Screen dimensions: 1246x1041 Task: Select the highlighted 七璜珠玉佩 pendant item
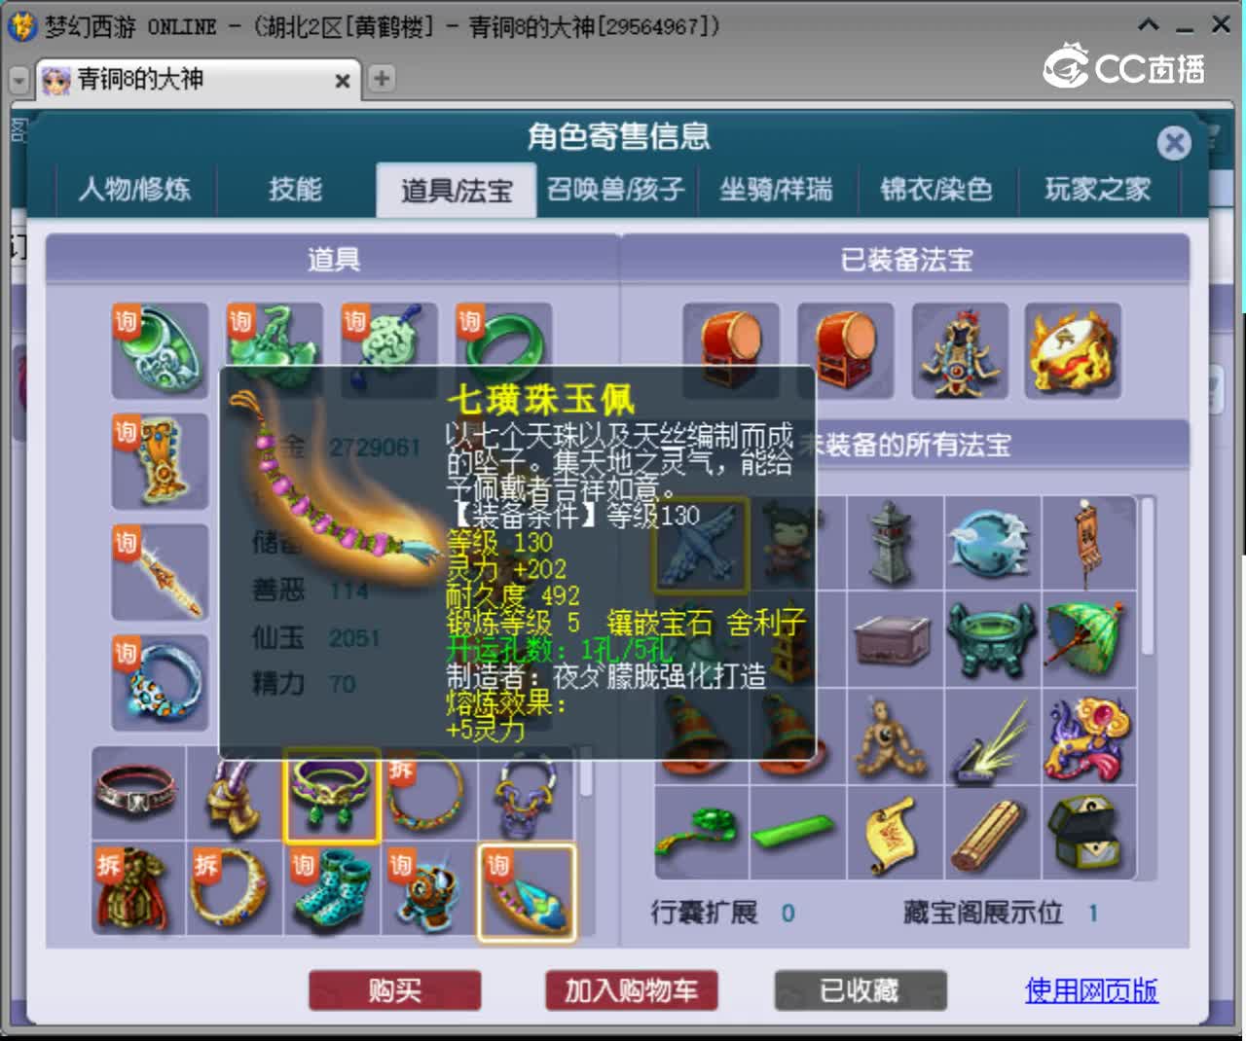click(527, 891)
